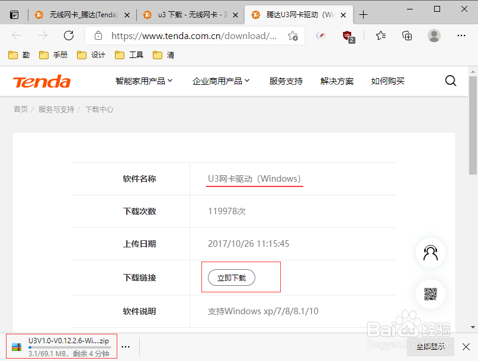The width and height of the screenshot is (478, 361).
Task: Close the 腾达U3网卡驱动 tab
Action: click(344, 15)
